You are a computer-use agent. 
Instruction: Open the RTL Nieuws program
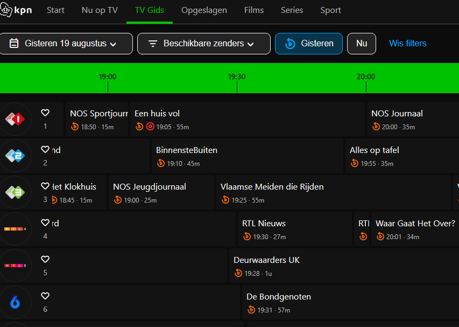coord(295,229)
